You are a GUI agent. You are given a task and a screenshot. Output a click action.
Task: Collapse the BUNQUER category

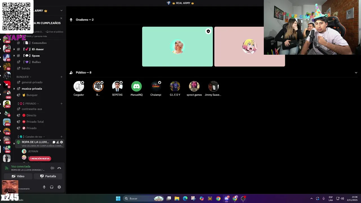pyautogui.click(x=24, y=77)
